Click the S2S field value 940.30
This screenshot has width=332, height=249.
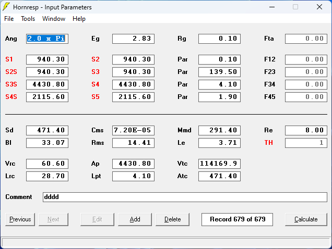[47, 72]
